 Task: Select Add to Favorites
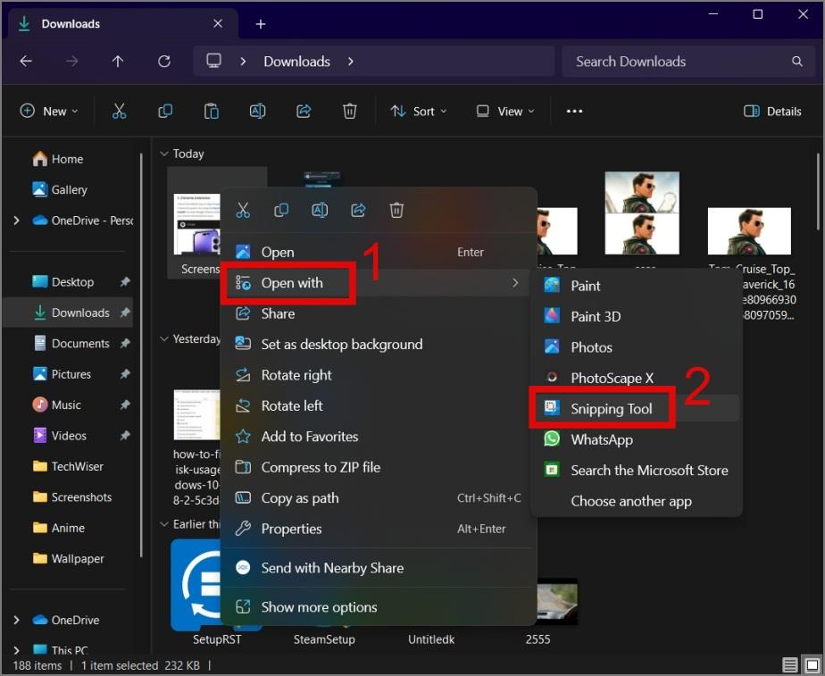coord(374,436)
